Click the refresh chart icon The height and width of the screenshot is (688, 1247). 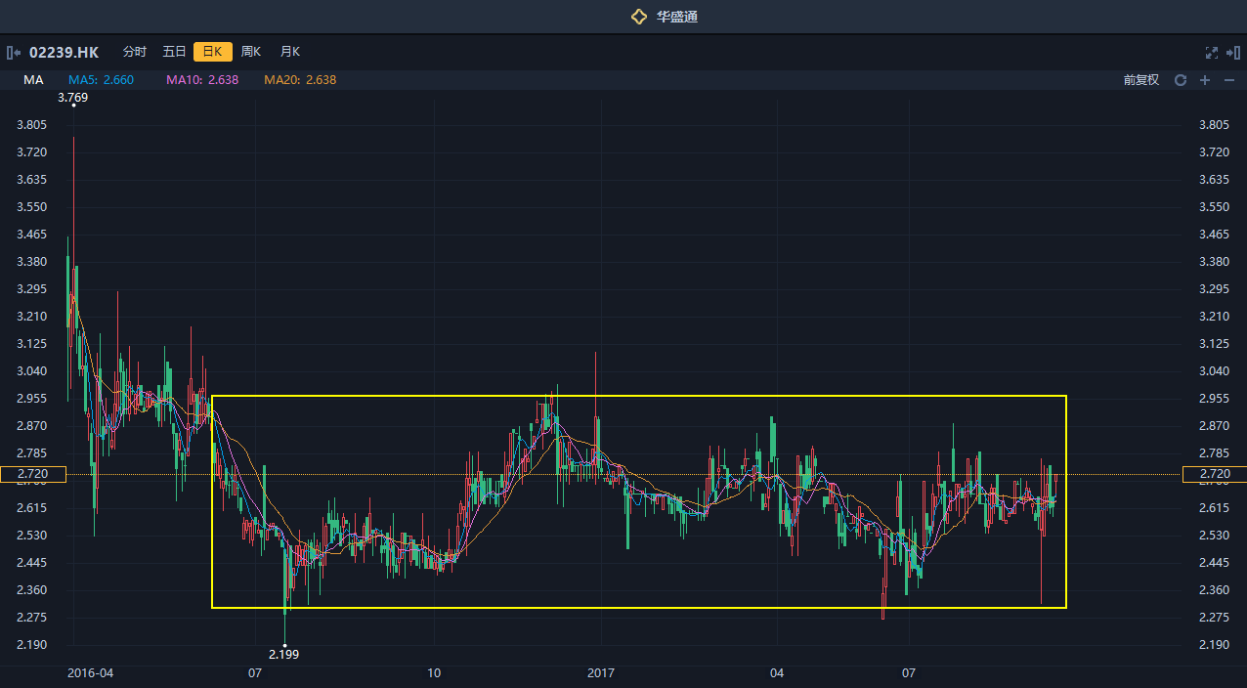pyautogui.click(x=1181, y=80)
